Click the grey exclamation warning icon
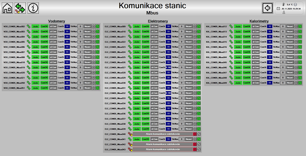 (295, 4)
